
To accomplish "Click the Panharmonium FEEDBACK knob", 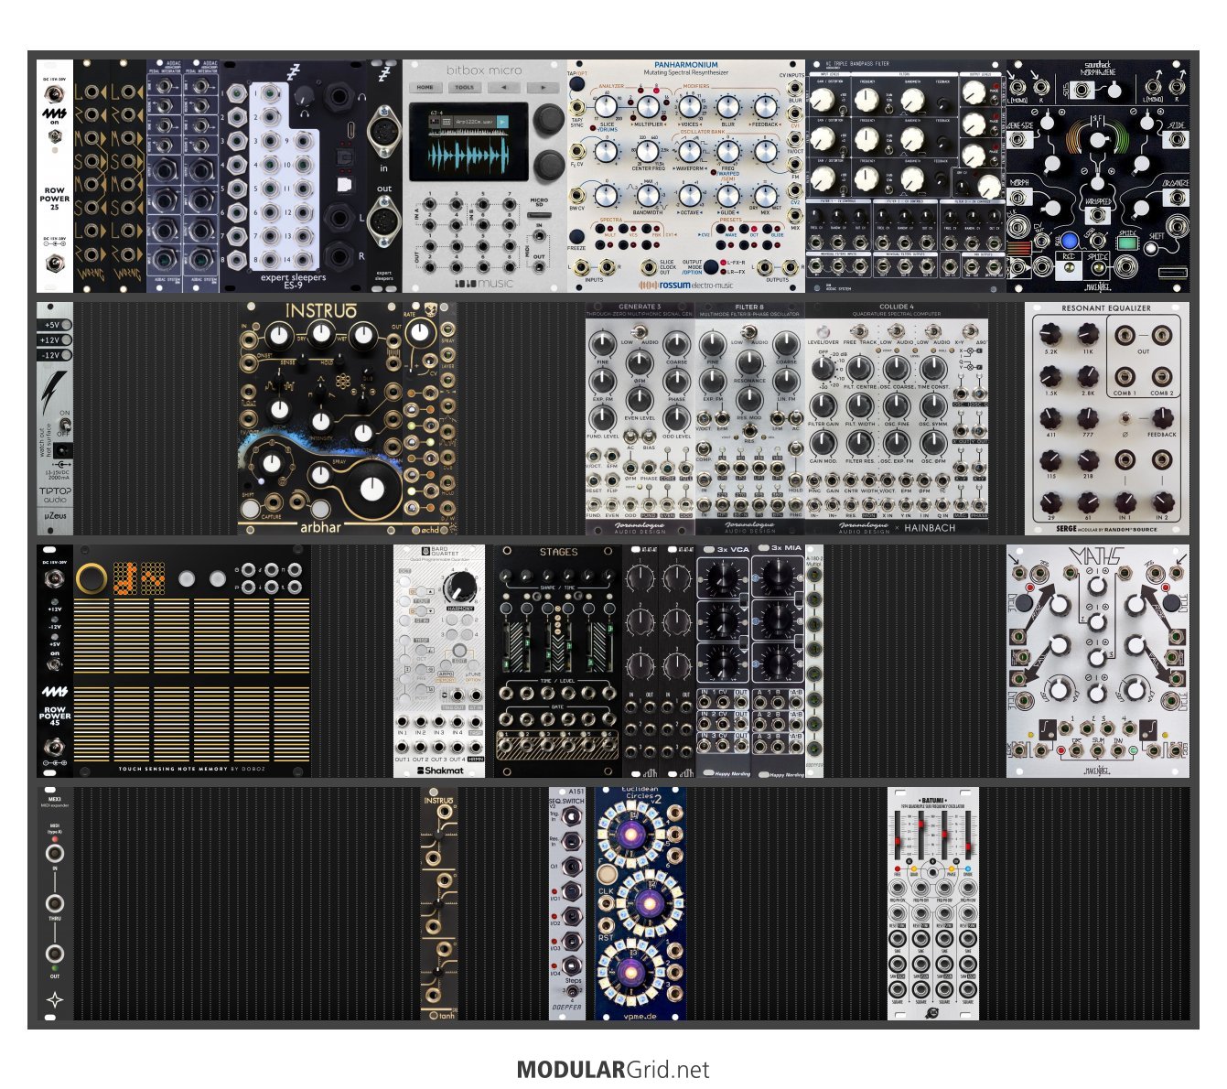I will [x=766, y=106].
